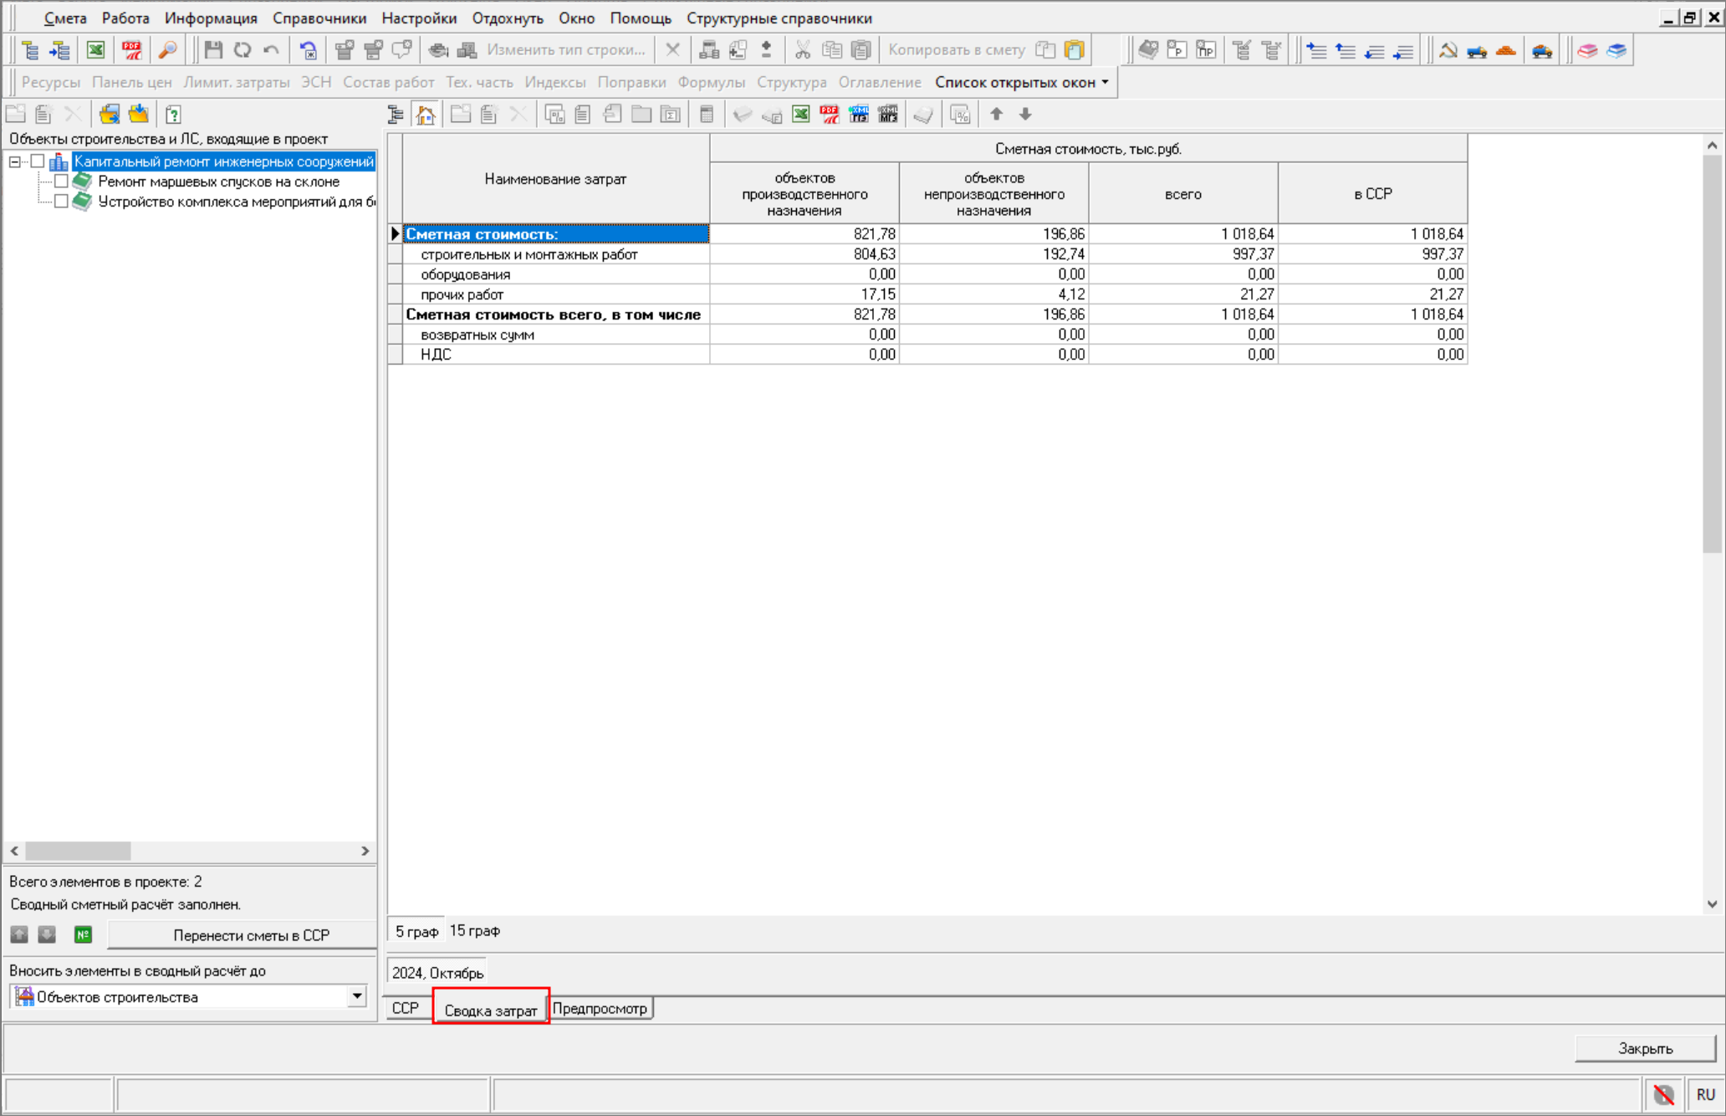Click the green № numbering icon
The width and height of the screenshot is (1726, 1116).
[83, 934]
